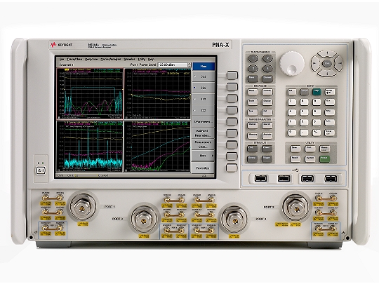Push the navigation pad left arrow
Screen dimensions: 379x284
(315, 63)
